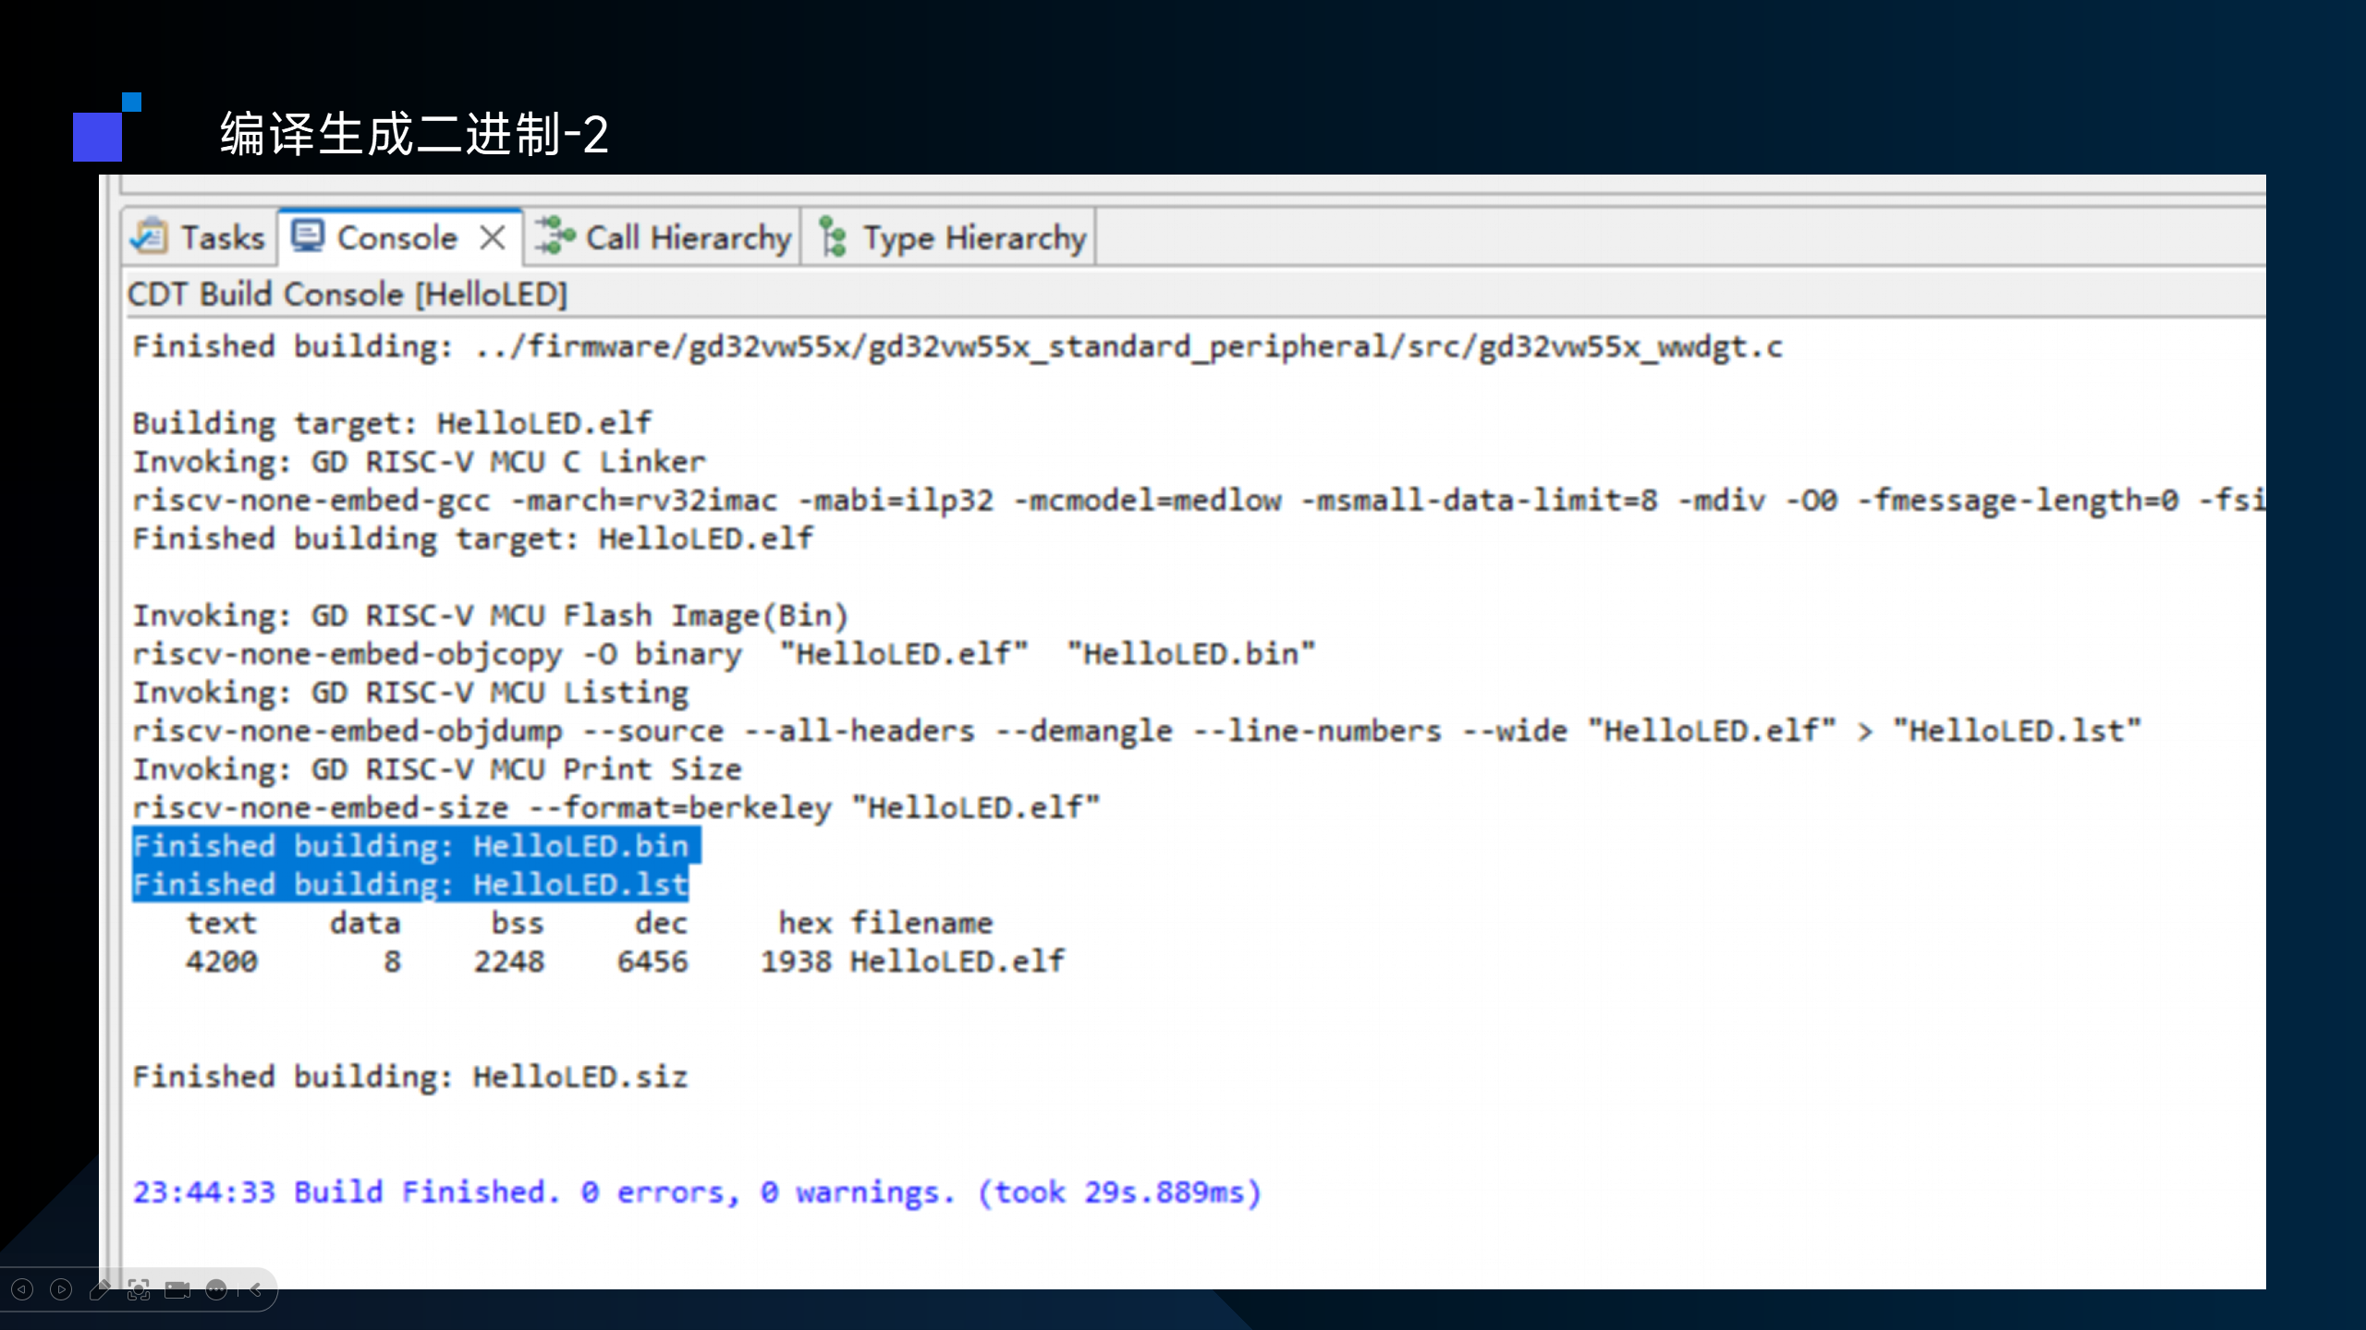Click the riscv-none-embed-size berkeley command line
The height and width of the screenshot is (1330, 2366).
point(616,808)
